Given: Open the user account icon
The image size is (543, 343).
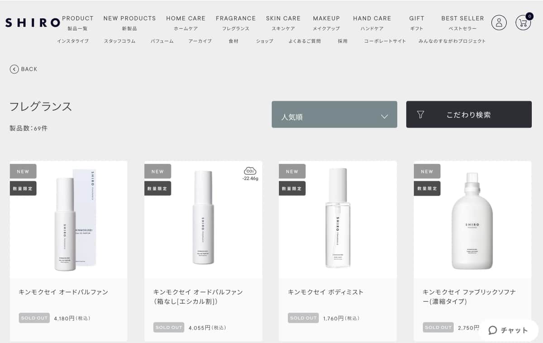Looking at the screenshot, I should 499,23.
